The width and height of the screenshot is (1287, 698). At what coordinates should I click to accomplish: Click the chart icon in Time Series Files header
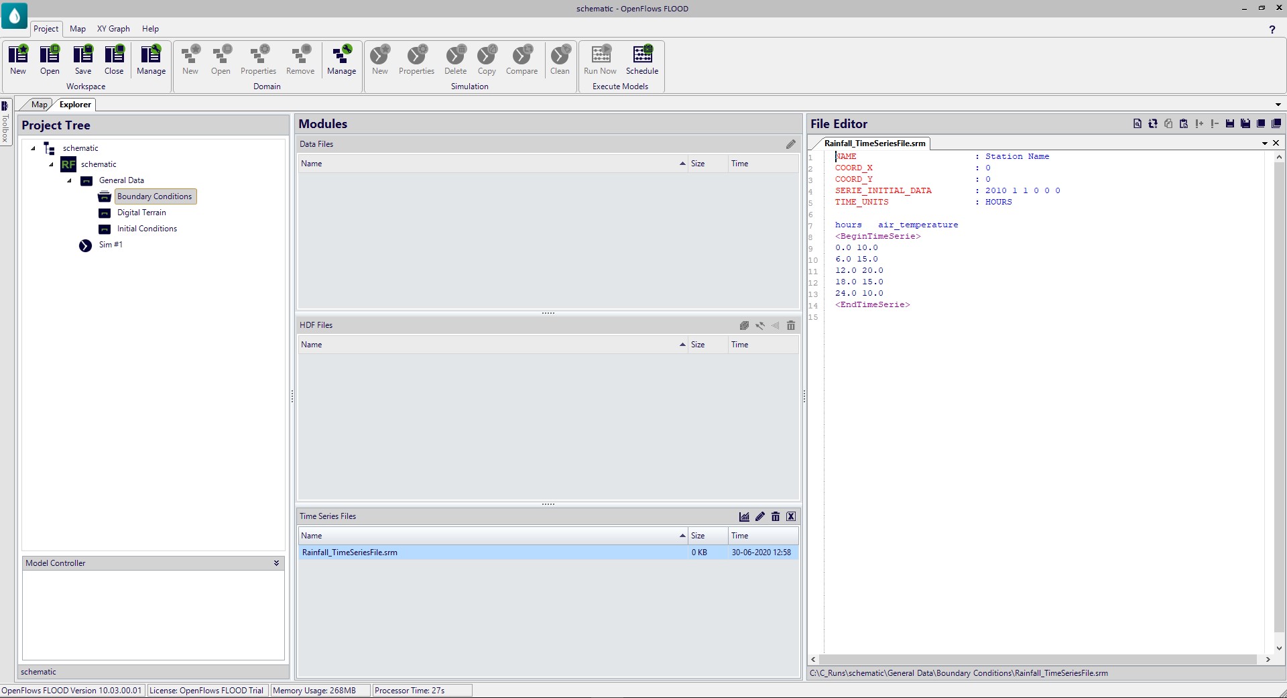[x=744, y=516]
